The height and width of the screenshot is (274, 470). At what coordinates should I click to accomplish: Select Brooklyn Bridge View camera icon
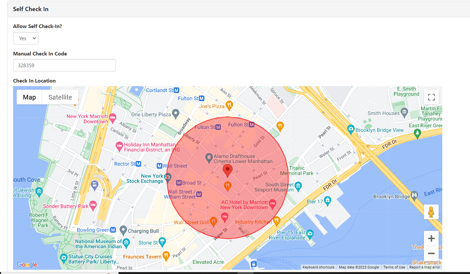pos(351,129)
